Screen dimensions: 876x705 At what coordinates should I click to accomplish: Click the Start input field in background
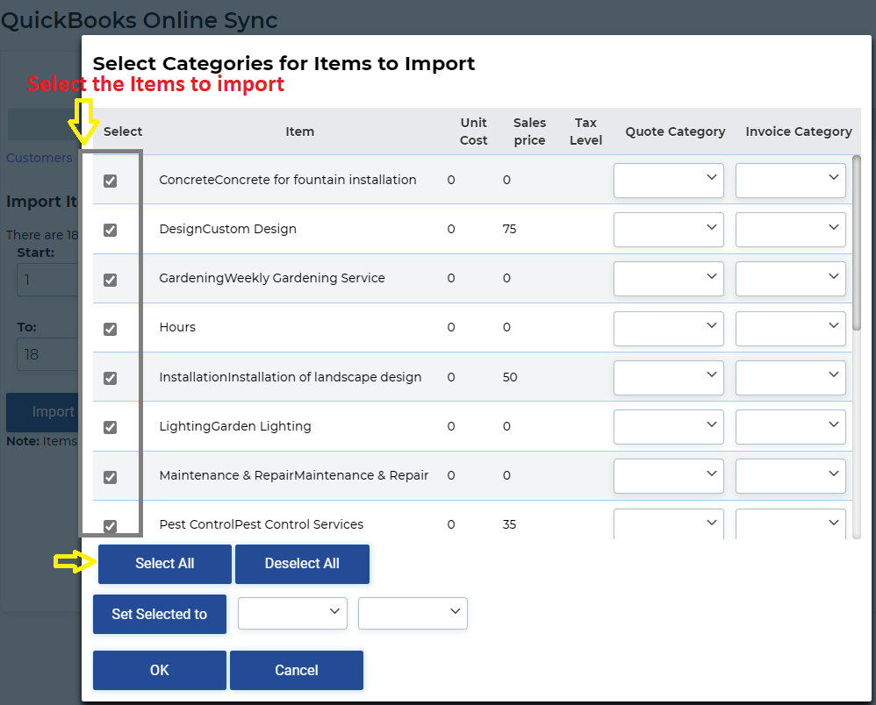point(49,280)
